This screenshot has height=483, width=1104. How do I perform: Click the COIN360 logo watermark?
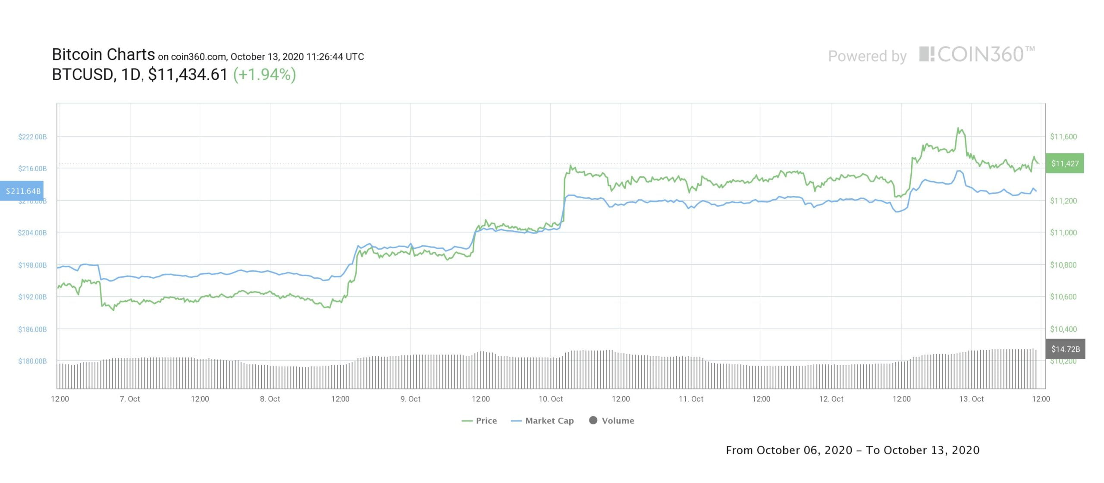977,55
